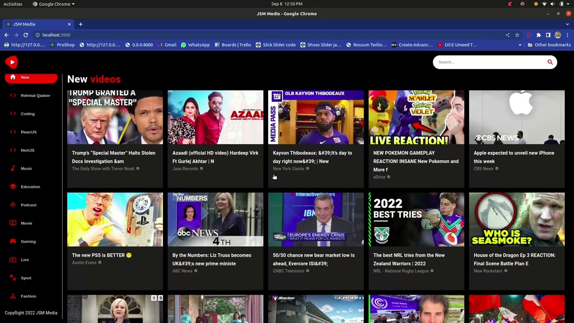
Task: Open the clock and calendar menu
Action: 287,4
